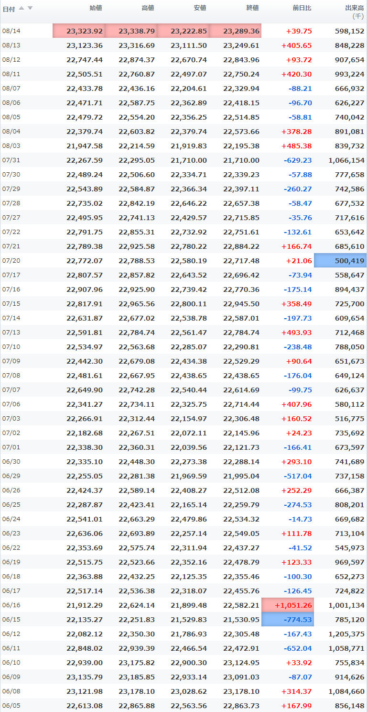This screenshot has width=367, height=712.
Task: Select the +90.64 change on 07/09
Action: pos(299,361)
